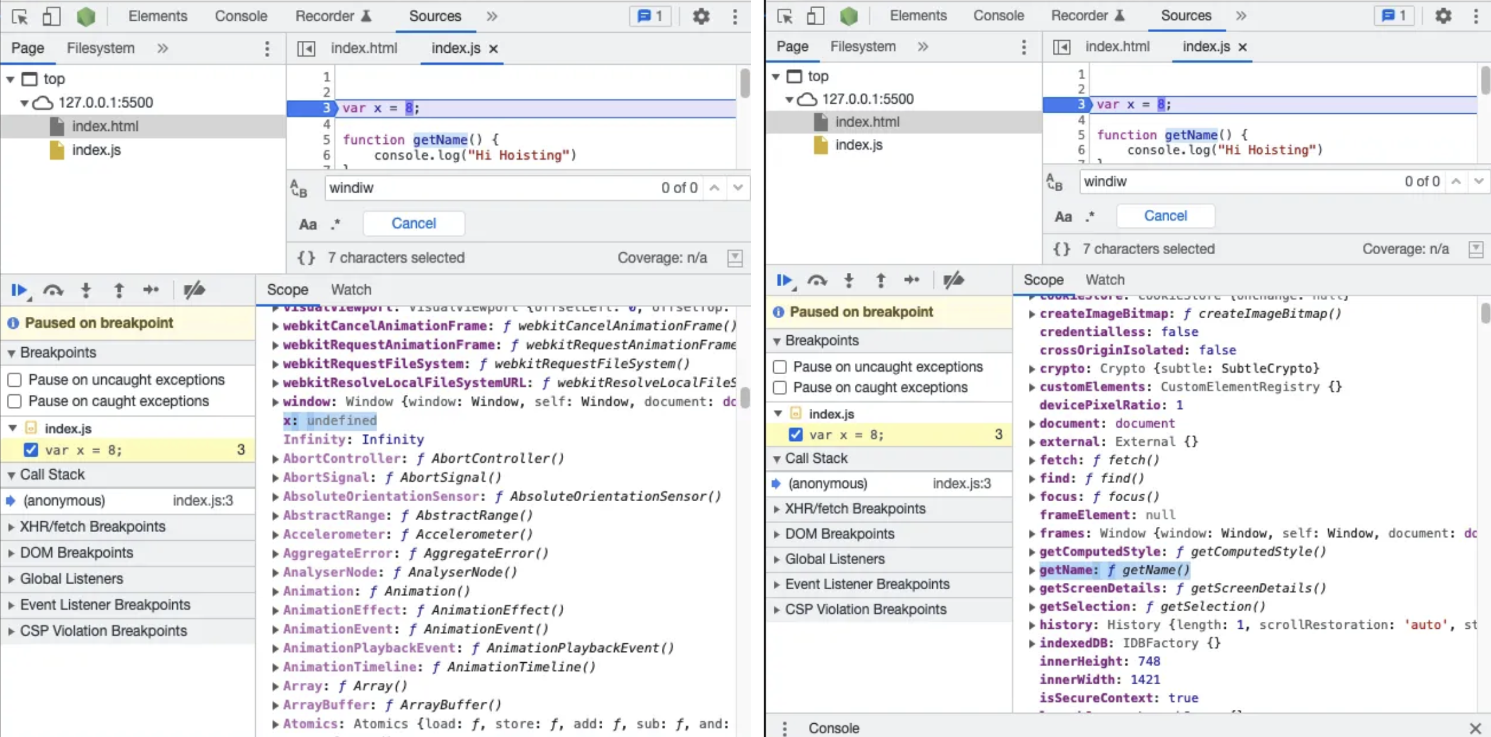Switch to Elements tab in left DevTools
The image size is (1491, 737).
click(158, 16)
